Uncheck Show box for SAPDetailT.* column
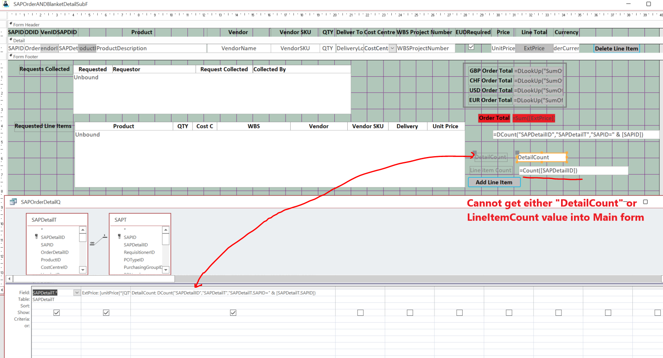 pos(57,313)
